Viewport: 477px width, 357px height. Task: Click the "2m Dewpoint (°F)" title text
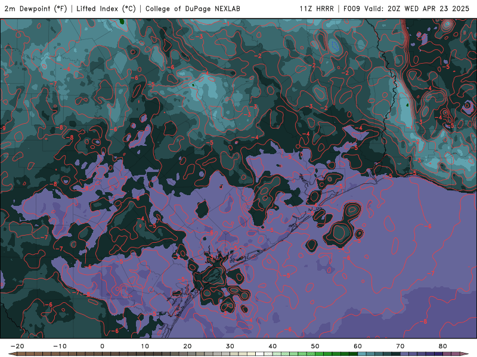[x=36, y=9]
